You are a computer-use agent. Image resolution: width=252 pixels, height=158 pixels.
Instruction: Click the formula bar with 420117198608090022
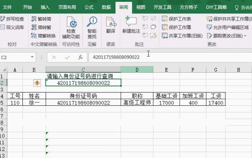170,57
